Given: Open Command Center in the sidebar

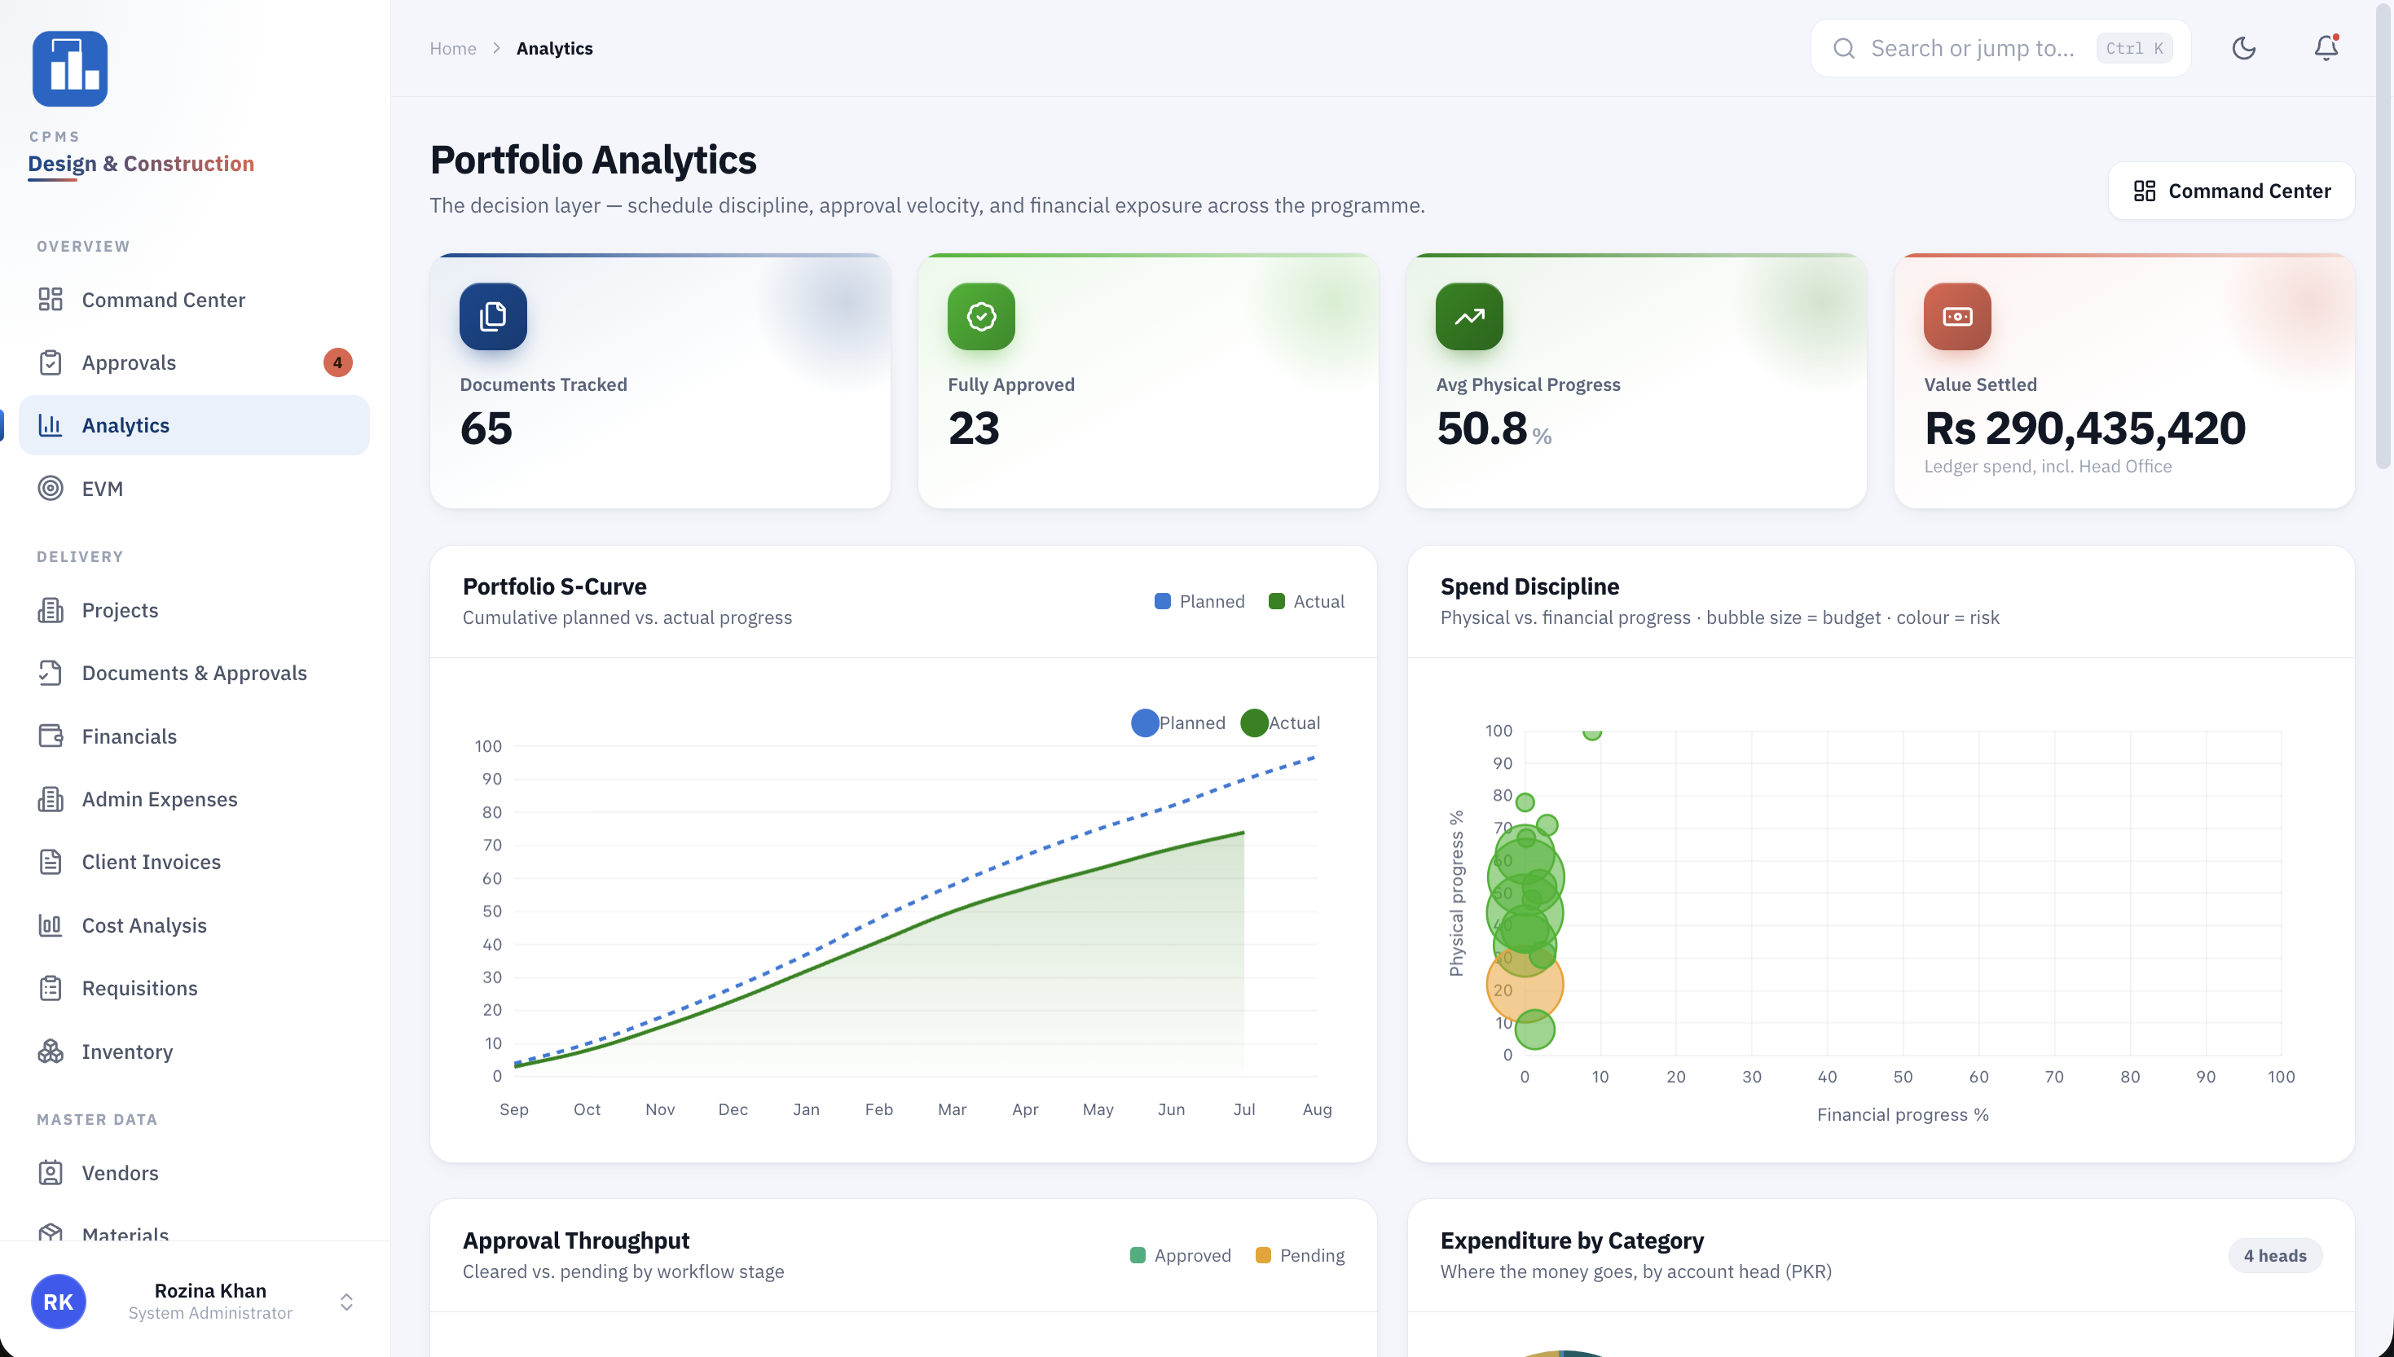Looking at the screenshot, I should (x=194, y=299).
